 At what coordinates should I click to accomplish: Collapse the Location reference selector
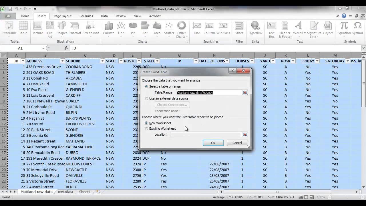click(x=245, y=134)
